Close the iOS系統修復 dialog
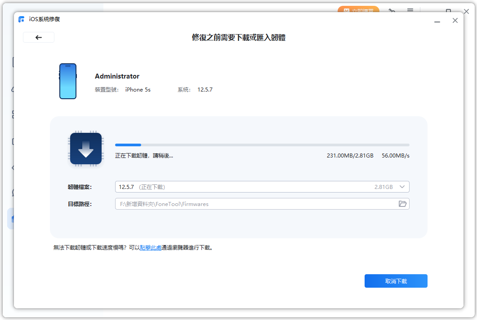The width and height of the screenshot is (477, 320). pos(455,21)
